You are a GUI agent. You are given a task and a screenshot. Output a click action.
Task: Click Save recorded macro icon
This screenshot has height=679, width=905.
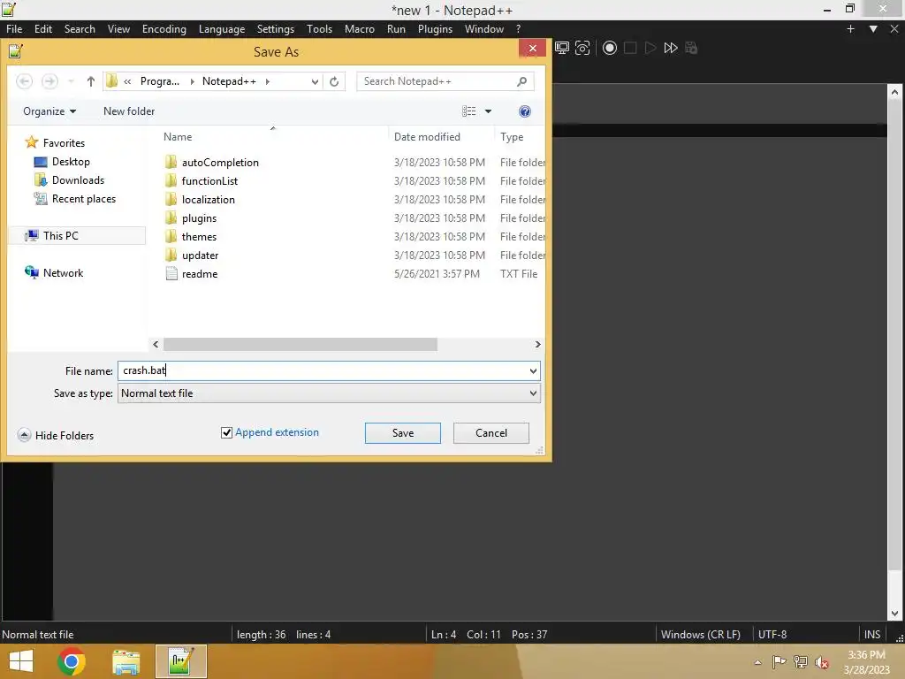[x=691, y=48]
